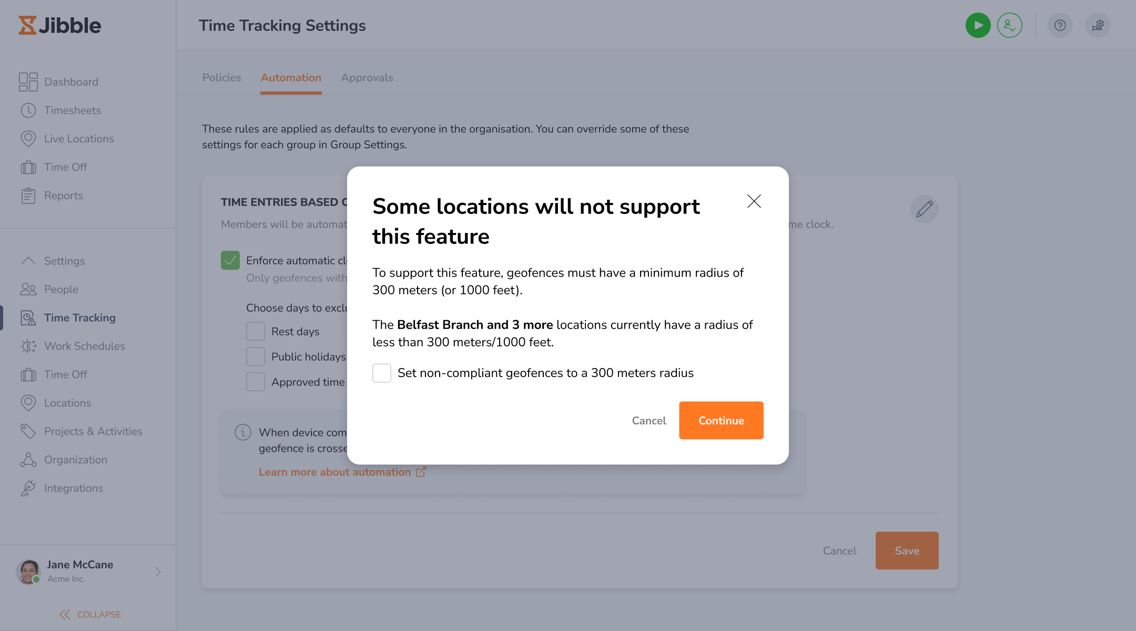Collapse the left sidebar navigation
Image resolution: width=1136 pixels, height=631 pixels.
coord(88,614)
